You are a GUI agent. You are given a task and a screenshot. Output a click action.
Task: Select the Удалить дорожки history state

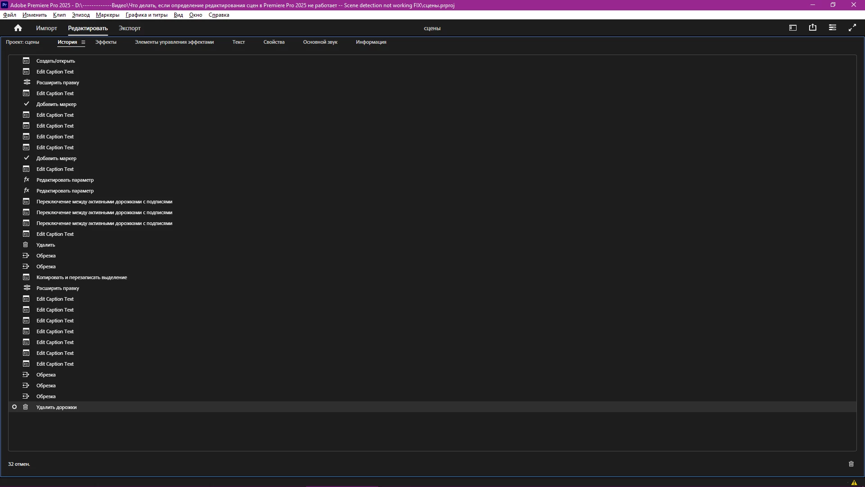pyautogui.click(x=56, y=407)
